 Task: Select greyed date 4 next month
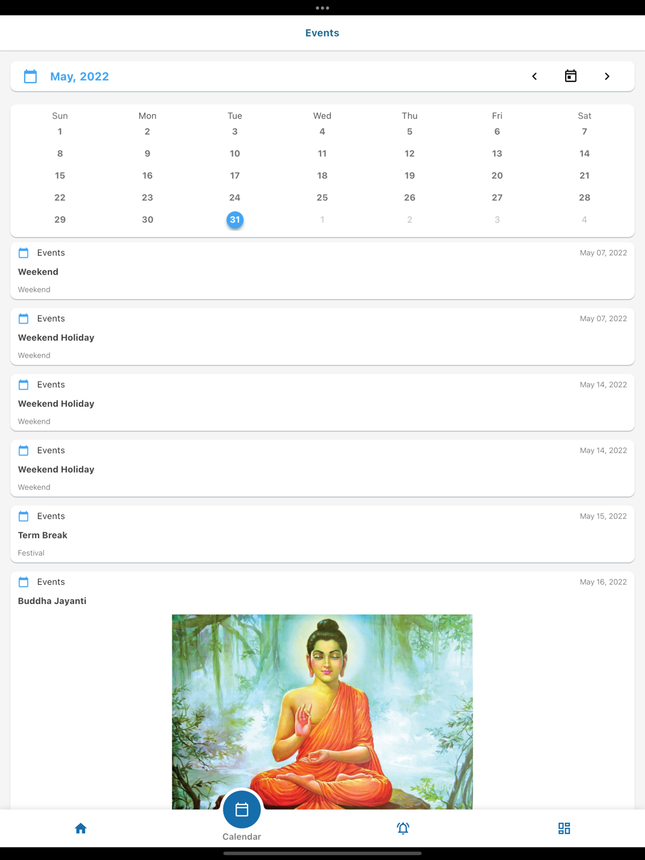click(x=584, y=220)
